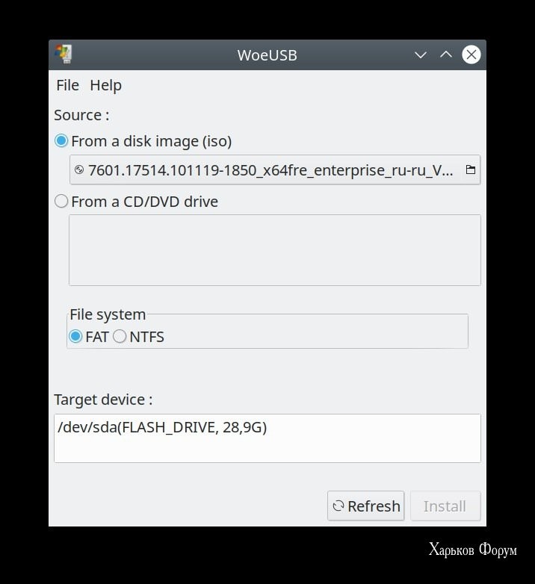Click the WoeUSB window title text
The width and height of the screenshot is (535, 584).
pos(267,55)
